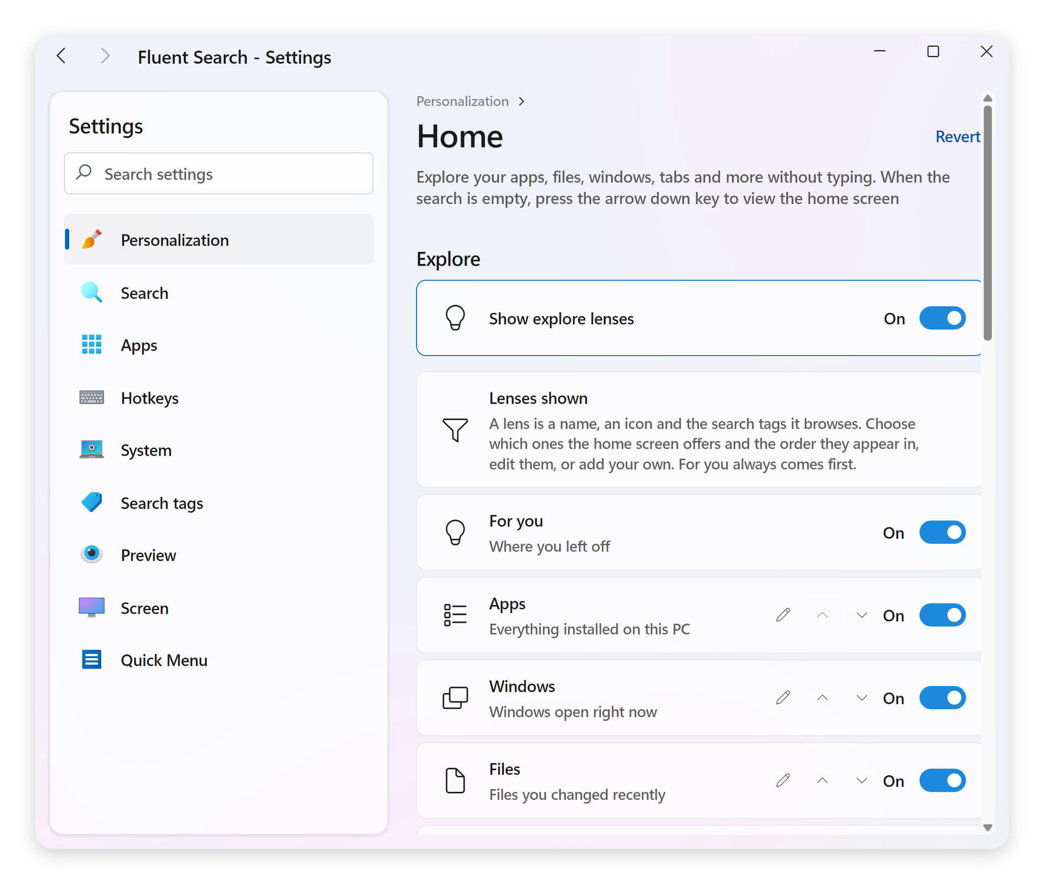The height and width of the screenshot is (884, 1044).
Task: Move the Windows lens down
Action: (862, 698)
